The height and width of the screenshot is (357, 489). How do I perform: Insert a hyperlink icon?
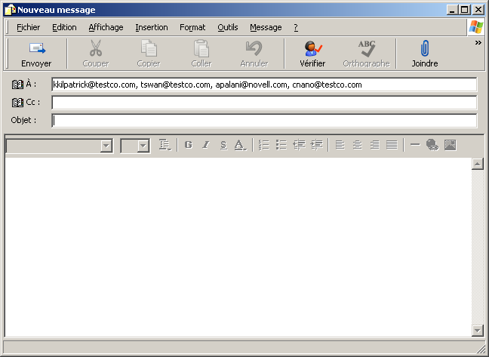[x=432, y=145]
